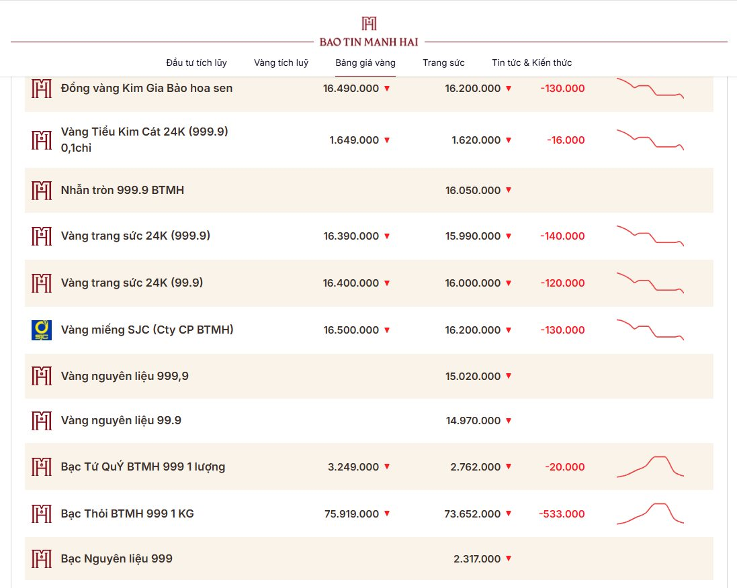Select Bạc Nguyên liệu 999 name
The image size is (737, 588).
tap(117, 558)
